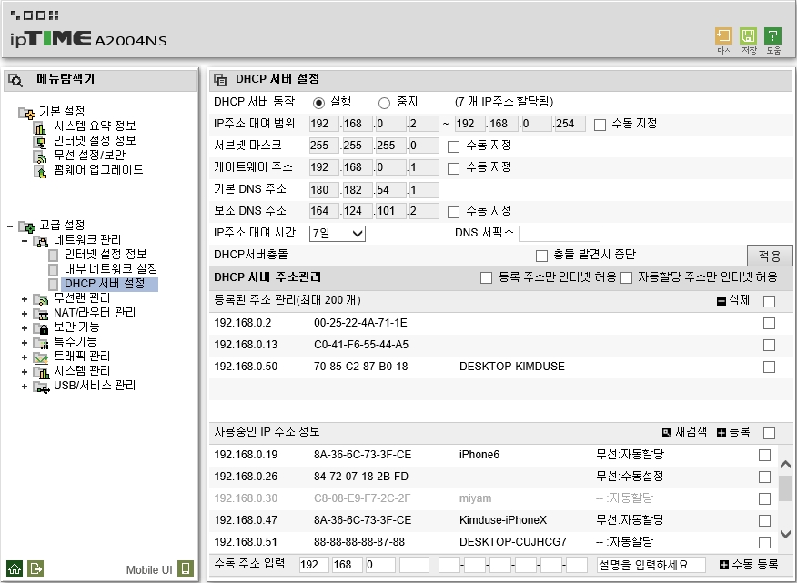The width and height of the screenshot is (797, 583).
Task: Click the scroll down arrow in IP list
Action: pyautogui.click(x=785, y=534)
